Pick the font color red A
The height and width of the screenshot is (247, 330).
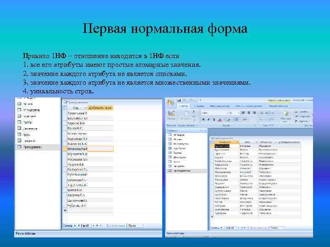(220, 120)
